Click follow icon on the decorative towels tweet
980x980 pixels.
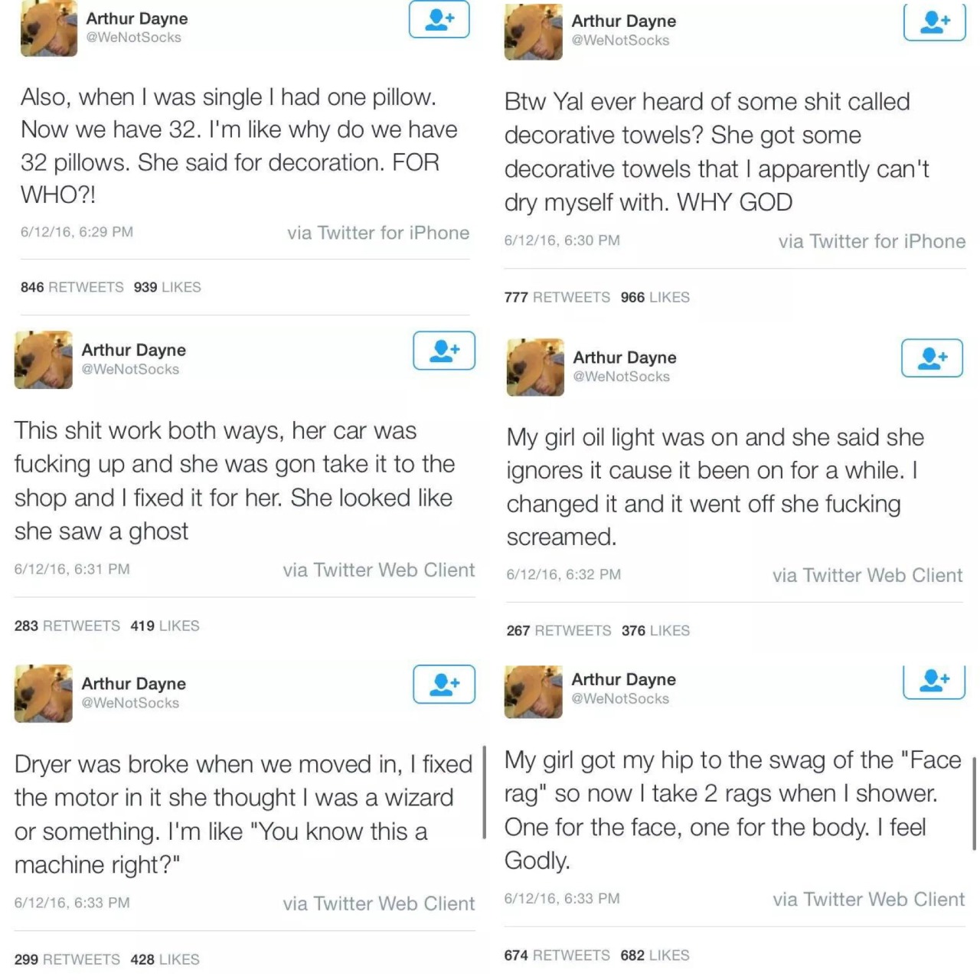[x=934, y=21]
